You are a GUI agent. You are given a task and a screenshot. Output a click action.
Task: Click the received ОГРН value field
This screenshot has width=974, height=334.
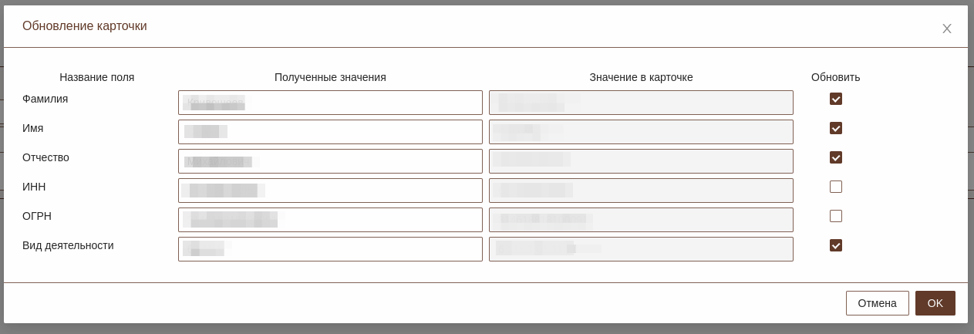[330, 220]
